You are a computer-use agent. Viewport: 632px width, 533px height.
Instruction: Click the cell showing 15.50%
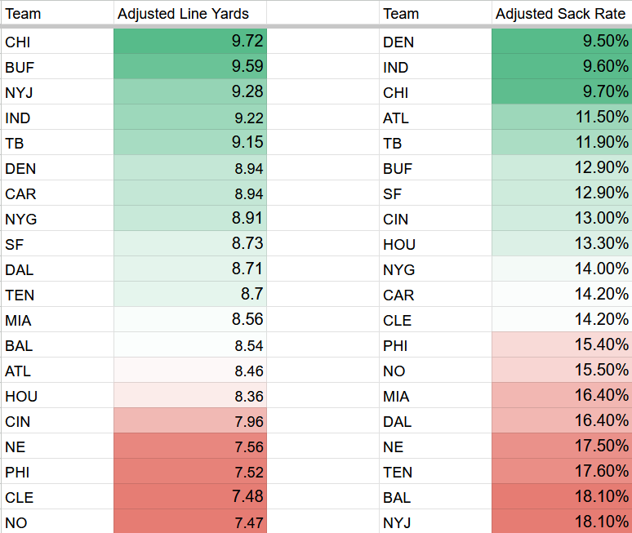coord(562,371)
